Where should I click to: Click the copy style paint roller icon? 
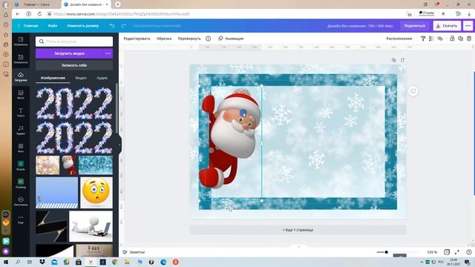pyautogui.click(x=423, y=39)
